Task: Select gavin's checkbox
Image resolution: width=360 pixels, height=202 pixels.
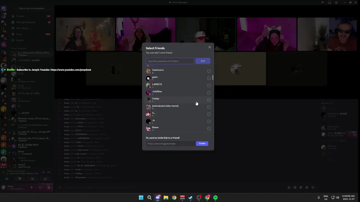Action: pos(209,78)
